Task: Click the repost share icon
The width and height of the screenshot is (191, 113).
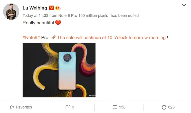Action: tap(68, 107)
